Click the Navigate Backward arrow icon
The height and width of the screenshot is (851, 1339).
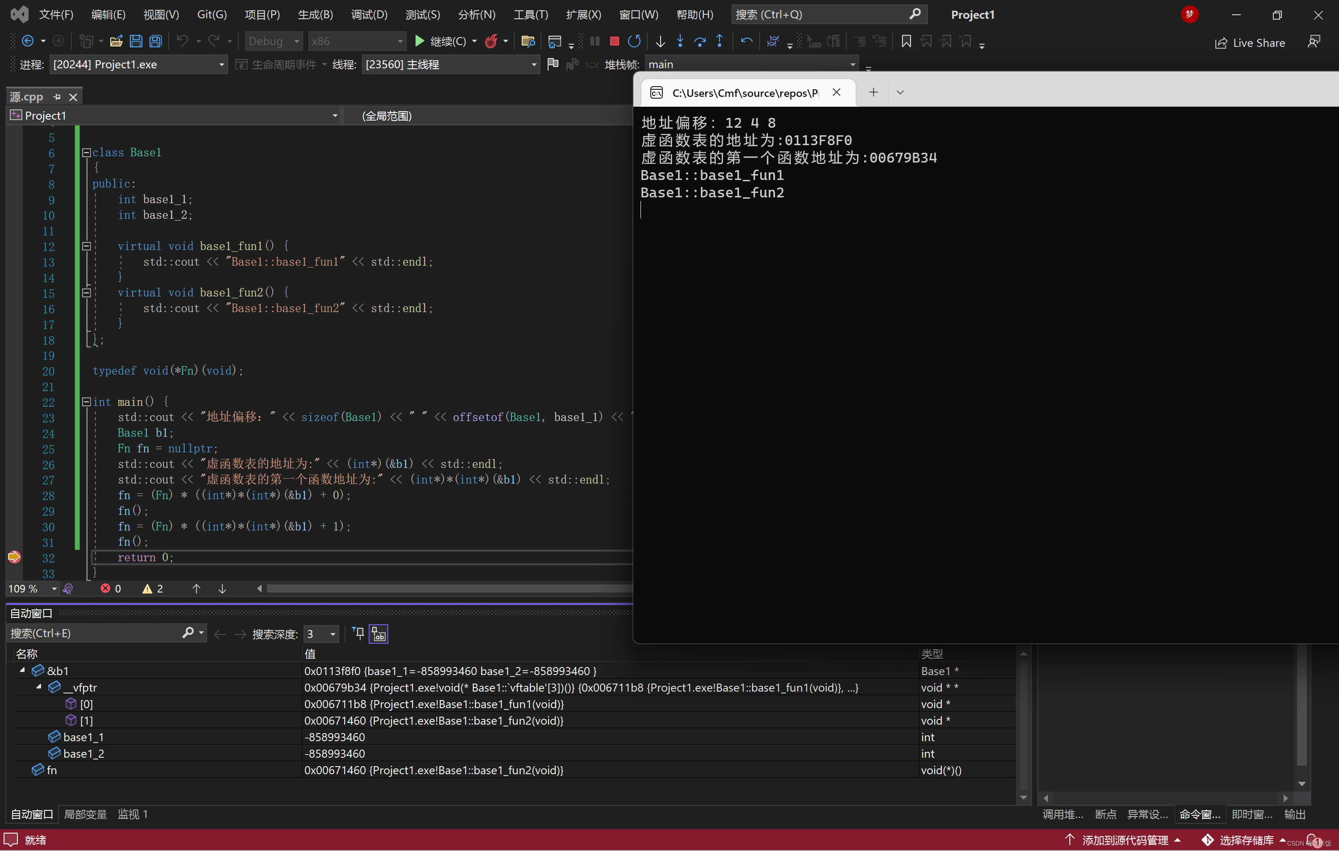pyautogui.click(x=27, y=41)
